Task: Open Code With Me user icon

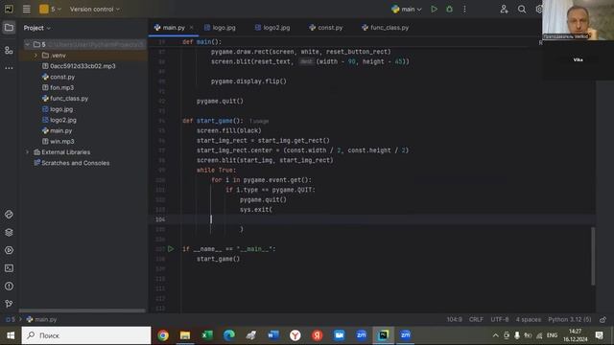Action: 504,9
